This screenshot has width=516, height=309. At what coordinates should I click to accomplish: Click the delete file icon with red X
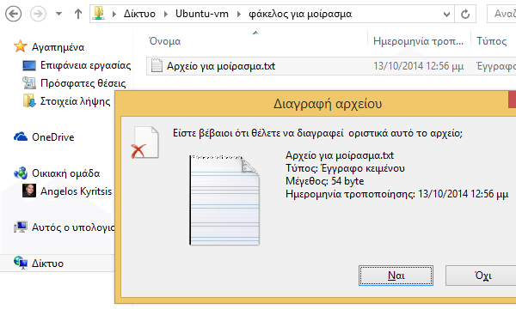(x=145, y=142)
